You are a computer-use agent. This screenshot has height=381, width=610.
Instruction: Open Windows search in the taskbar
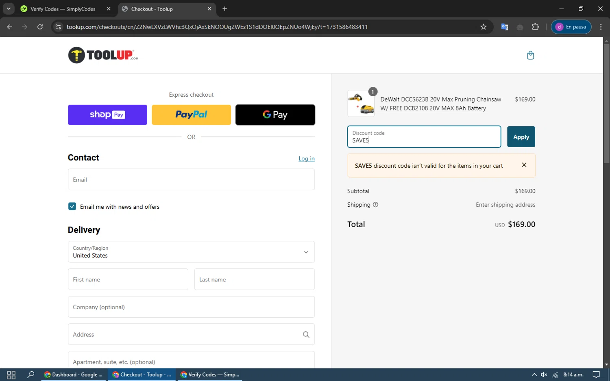coord(30,375)
